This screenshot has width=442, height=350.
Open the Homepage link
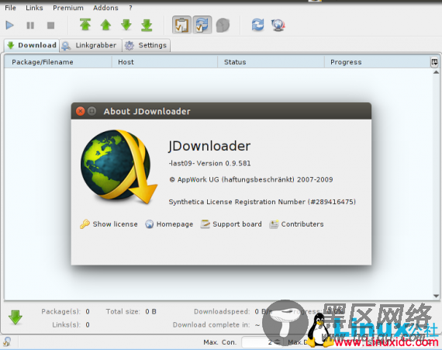[x=174, y=224]
